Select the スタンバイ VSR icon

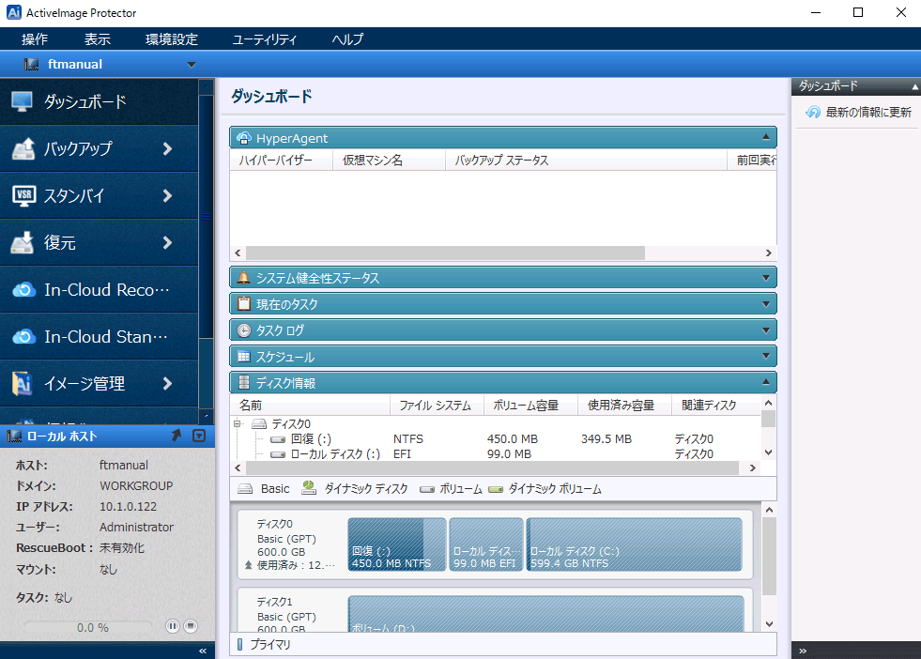23,196
